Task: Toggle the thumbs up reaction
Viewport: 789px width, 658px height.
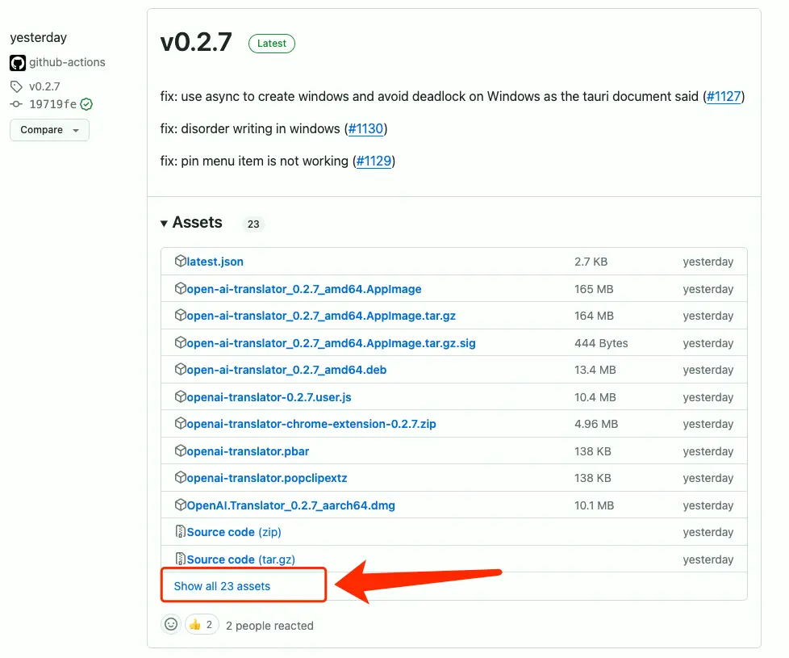Action: [x=202, y=624]
